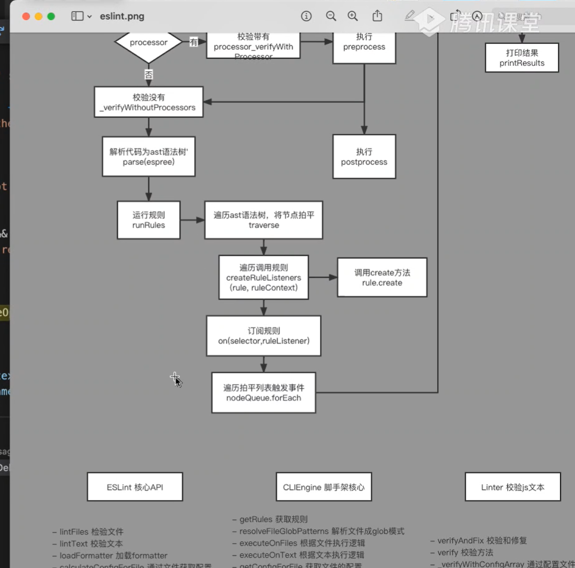Click the zoom out magnifier icon
This screenshot has width=575, height=568.
[x=331, y=16]
